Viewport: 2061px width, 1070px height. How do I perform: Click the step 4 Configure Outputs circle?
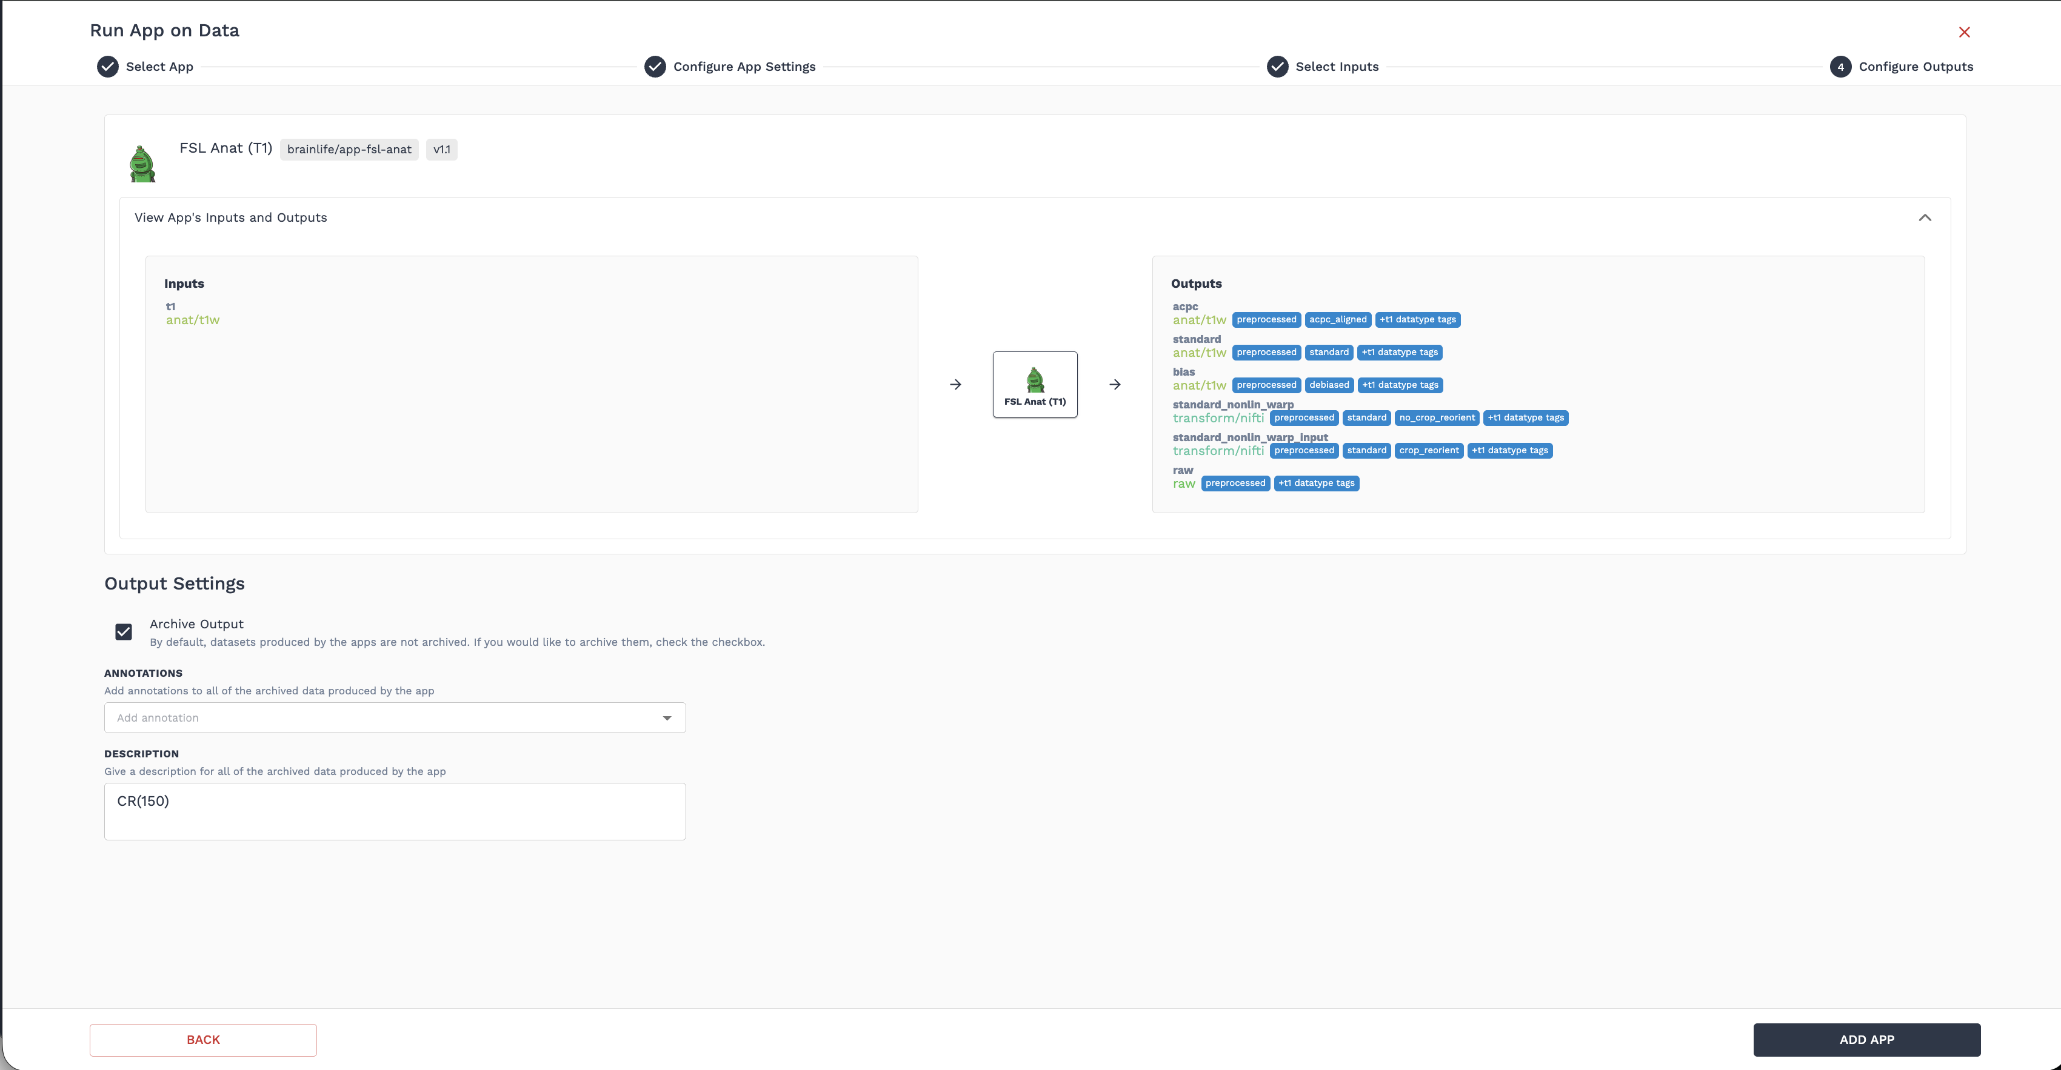pos(1840,67)
